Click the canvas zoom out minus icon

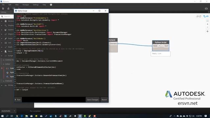click(x=207, y=27)
